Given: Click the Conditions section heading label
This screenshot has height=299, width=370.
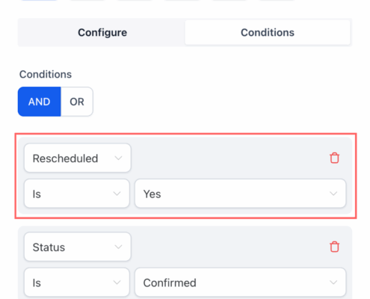Looking at the screenshot, I should point(46,74).
